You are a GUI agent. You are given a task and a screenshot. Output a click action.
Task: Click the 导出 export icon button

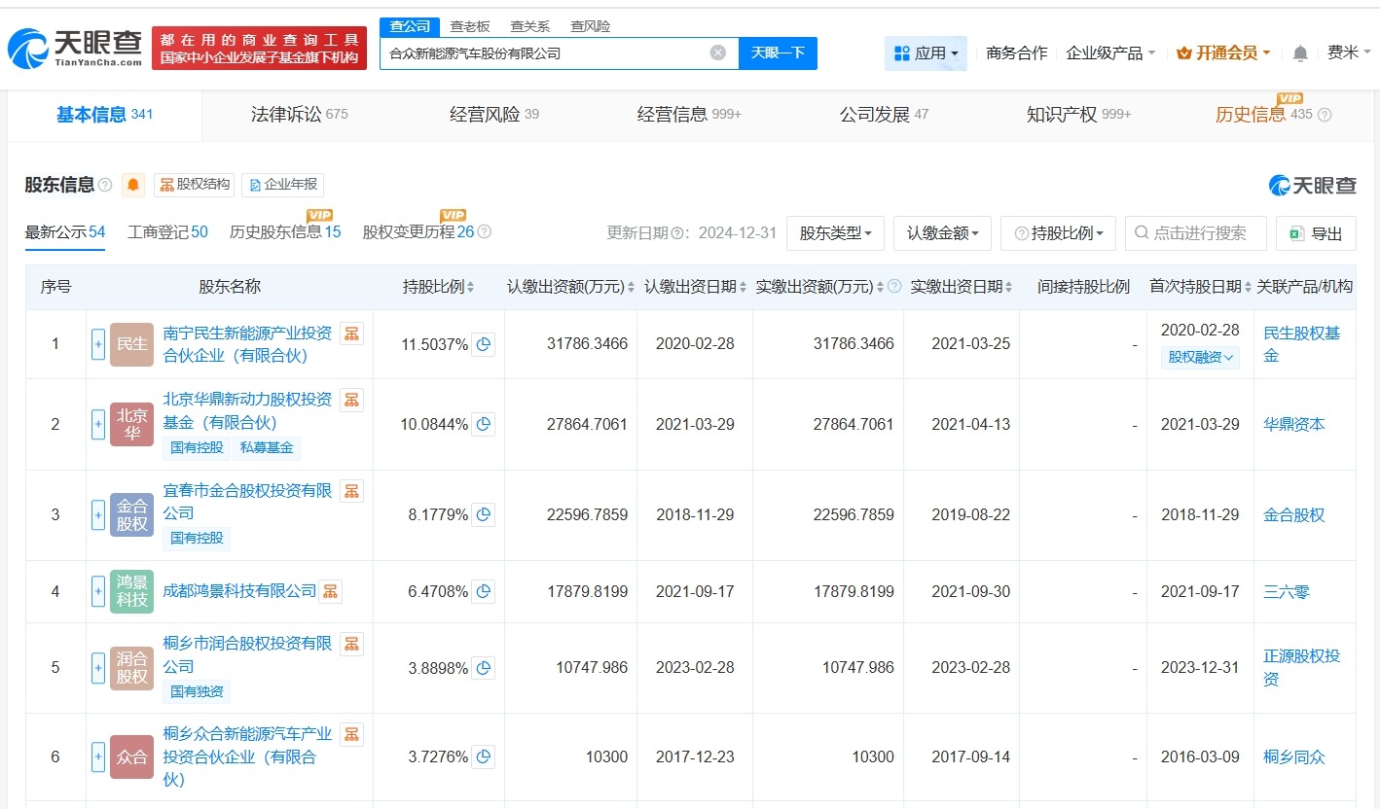[x=1295, y=232]
